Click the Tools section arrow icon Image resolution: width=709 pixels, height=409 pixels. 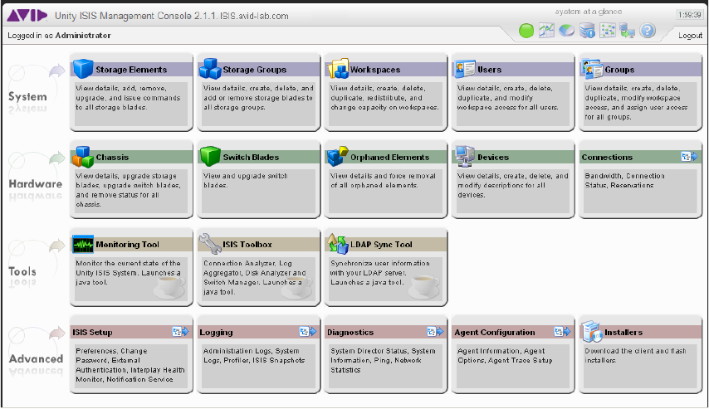point(57,246)
